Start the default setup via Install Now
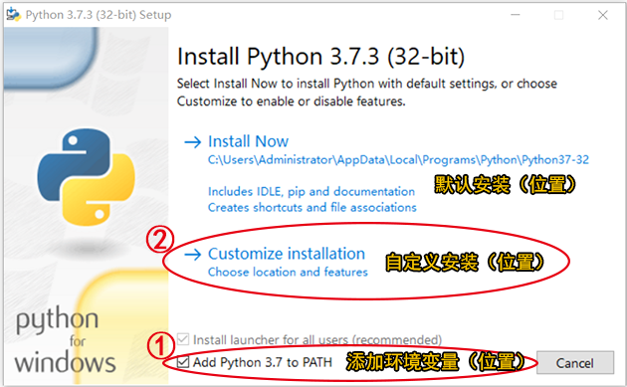627x387 pixels. (248, 141)
